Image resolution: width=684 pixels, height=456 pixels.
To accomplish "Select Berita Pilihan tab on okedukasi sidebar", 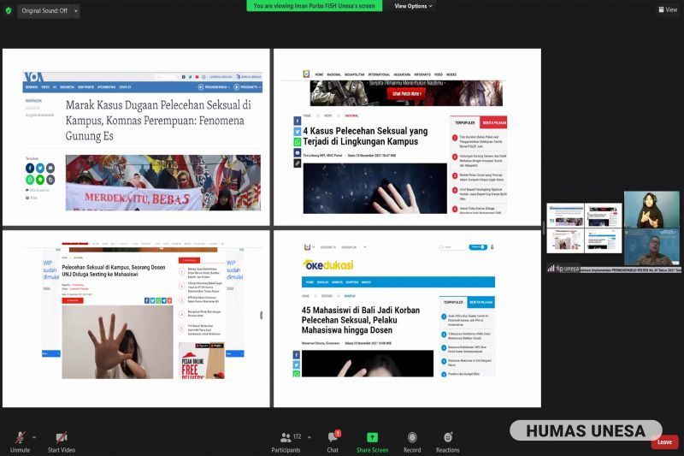I will click(481, 302).
